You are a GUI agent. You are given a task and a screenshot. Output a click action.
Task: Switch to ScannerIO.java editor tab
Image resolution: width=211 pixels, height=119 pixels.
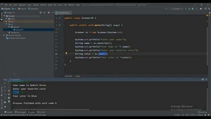coord(63,13)
